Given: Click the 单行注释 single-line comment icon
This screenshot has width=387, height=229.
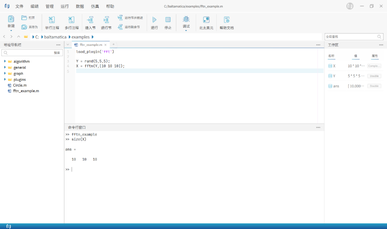Looking at the screenshot, I should point(52,20).
